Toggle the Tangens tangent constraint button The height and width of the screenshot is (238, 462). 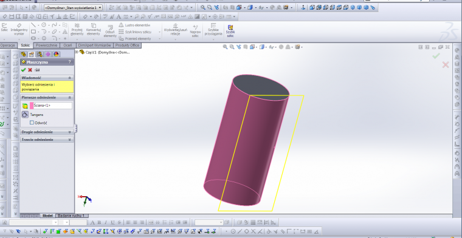pos(25,115)
